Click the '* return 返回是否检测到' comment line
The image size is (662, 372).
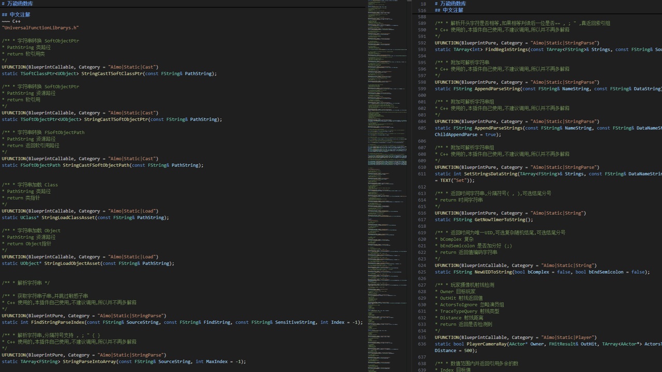(463, 324)
